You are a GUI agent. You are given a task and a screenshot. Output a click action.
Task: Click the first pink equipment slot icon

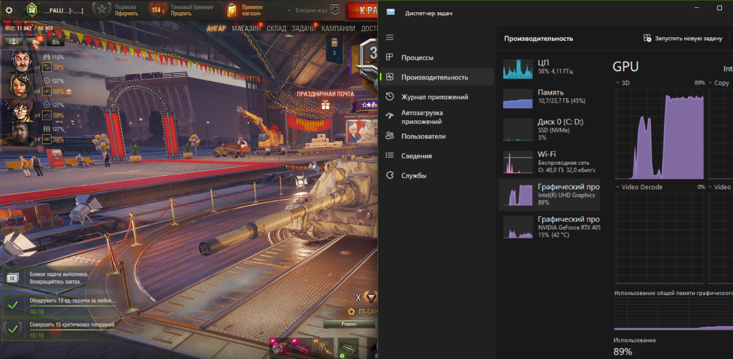(x=280, y=348)
